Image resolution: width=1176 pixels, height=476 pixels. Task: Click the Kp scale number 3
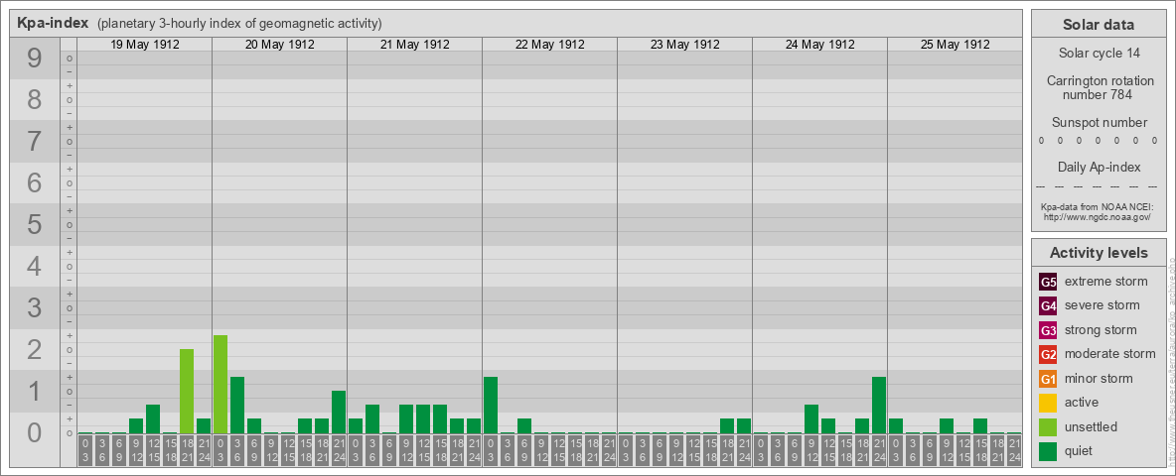[35, 307]
